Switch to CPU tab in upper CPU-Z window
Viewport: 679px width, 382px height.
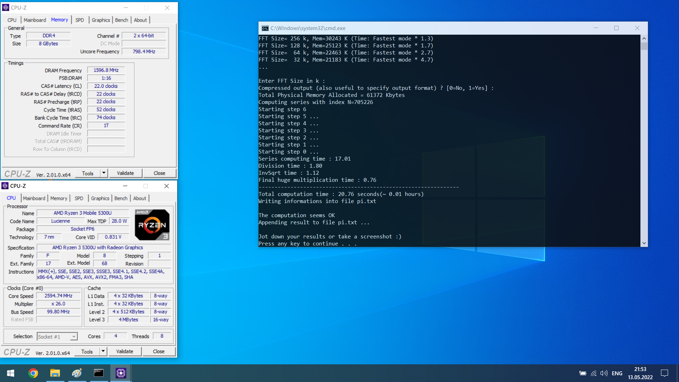point(12,20)
